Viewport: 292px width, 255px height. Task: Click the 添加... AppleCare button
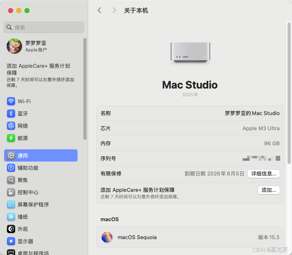pos(269,190)
